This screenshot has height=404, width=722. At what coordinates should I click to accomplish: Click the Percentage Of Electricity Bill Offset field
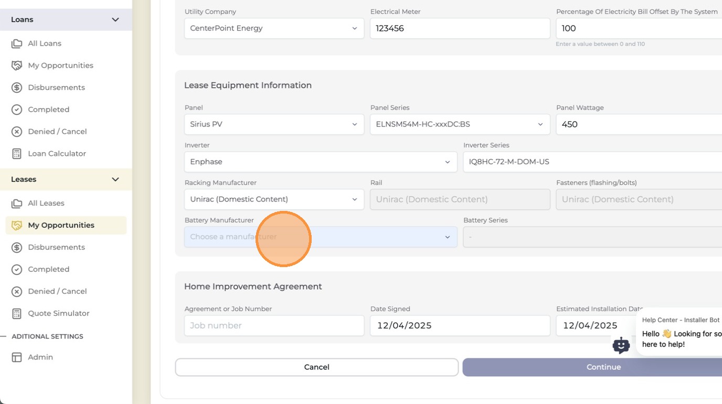pyautogui.click(x=639, y=28)
